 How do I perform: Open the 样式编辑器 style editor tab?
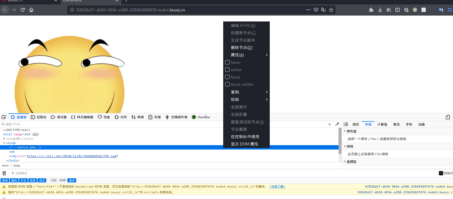tap(82, 117)
